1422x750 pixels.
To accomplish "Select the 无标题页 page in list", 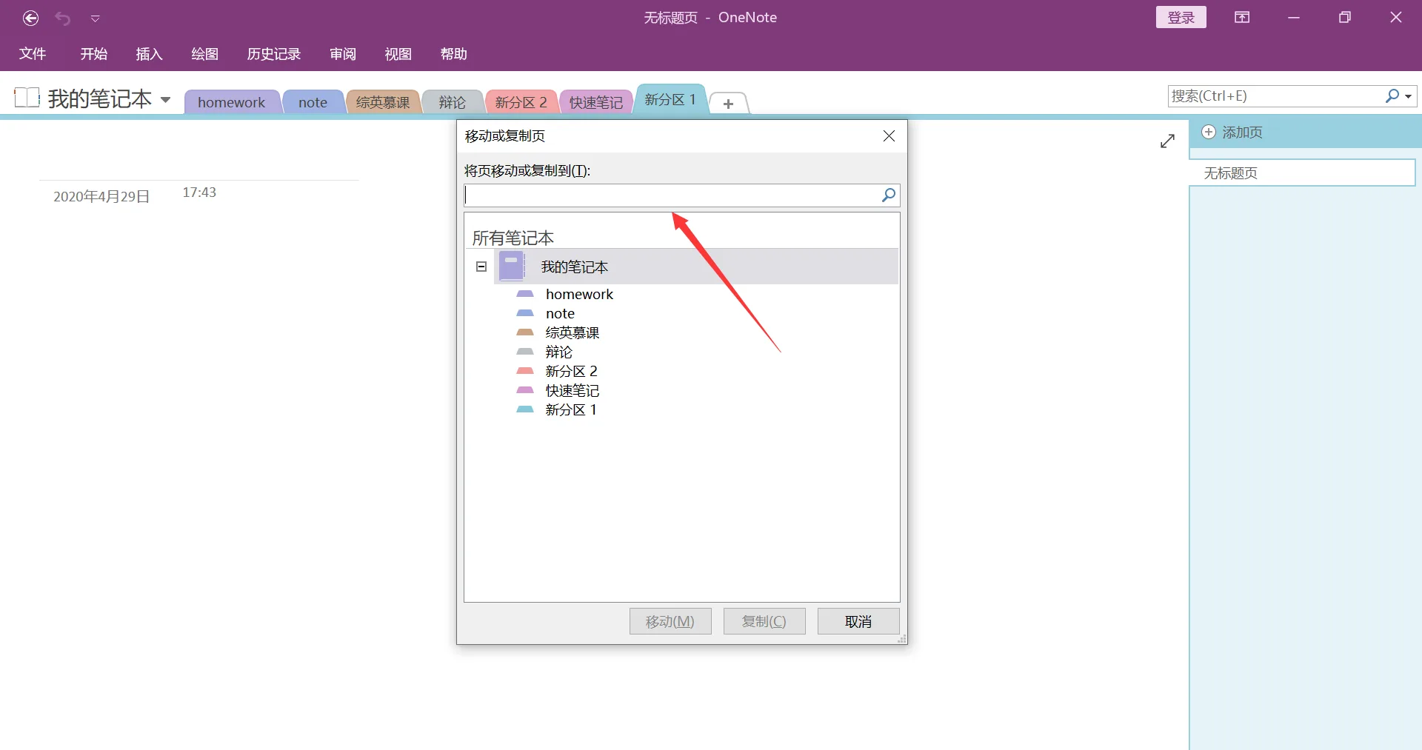I will point(1303,173).
